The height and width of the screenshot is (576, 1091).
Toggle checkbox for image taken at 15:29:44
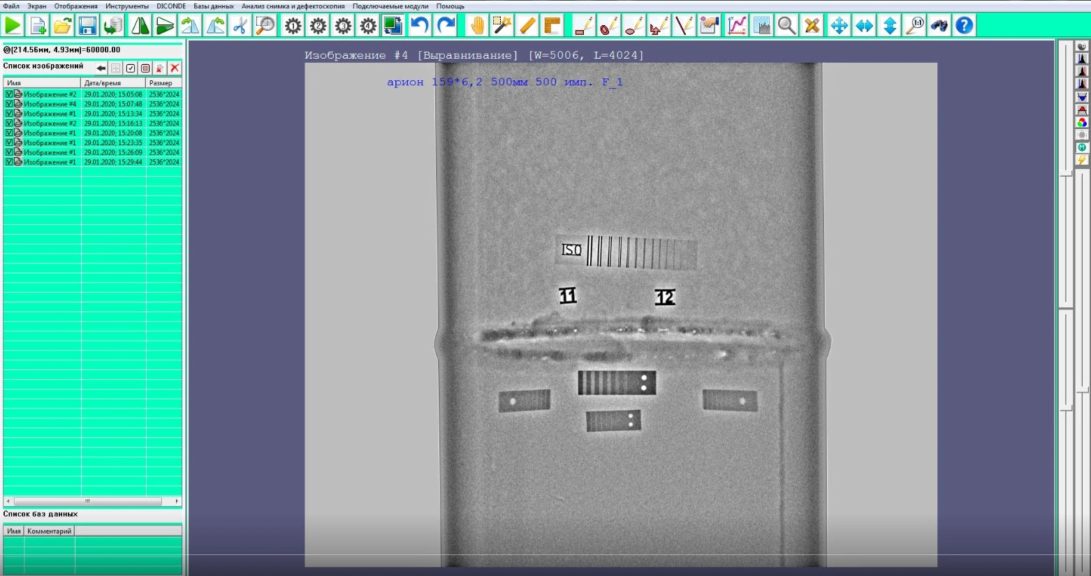[9, 162]
